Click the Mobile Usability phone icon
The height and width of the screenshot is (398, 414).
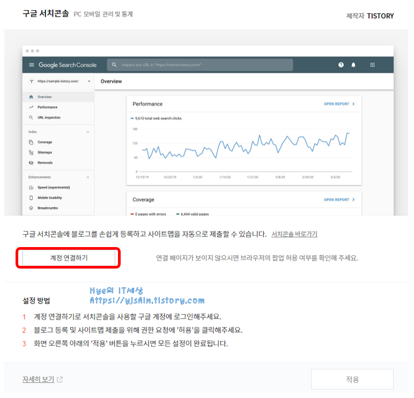(x=31, y=198)
